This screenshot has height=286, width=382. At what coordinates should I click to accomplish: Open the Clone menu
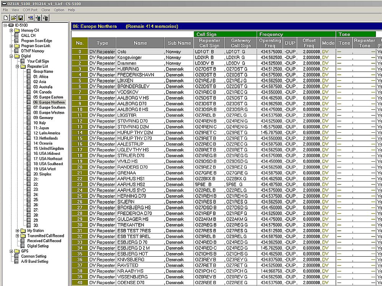[45, 10]
